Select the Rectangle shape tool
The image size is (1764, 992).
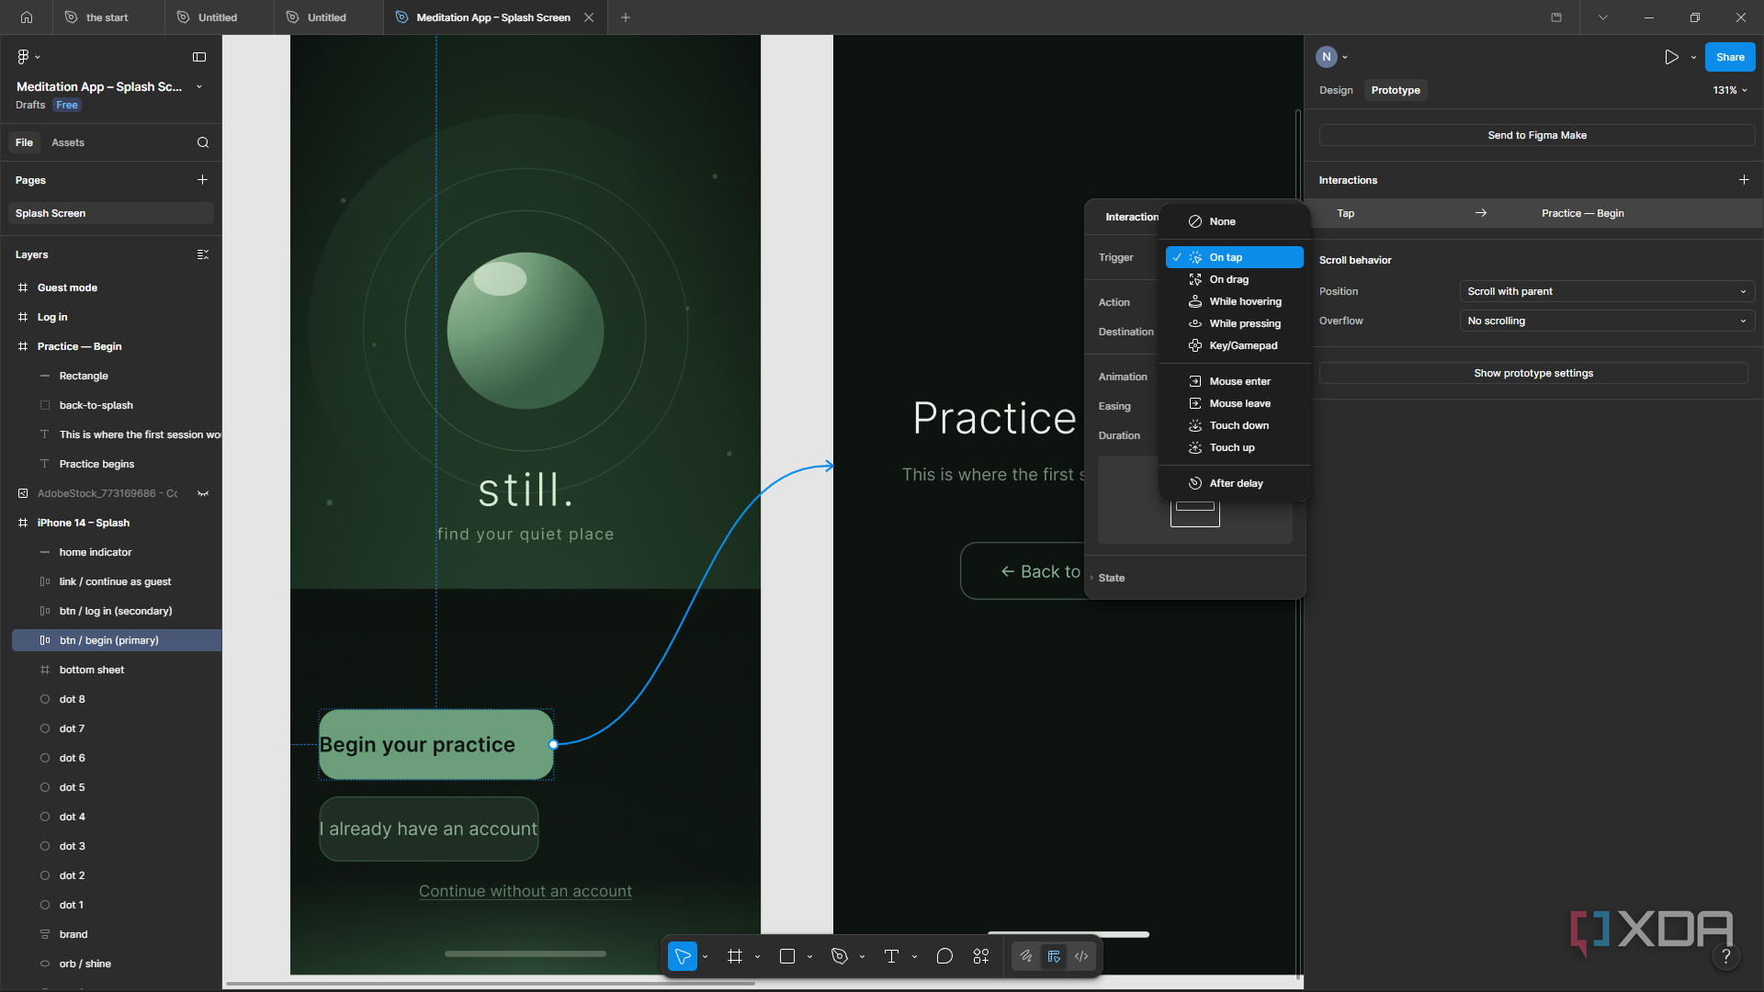(x=786, y=956)
